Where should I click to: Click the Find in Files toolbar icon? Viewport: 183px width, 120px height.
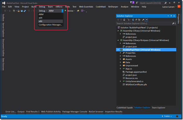[78, 11]
